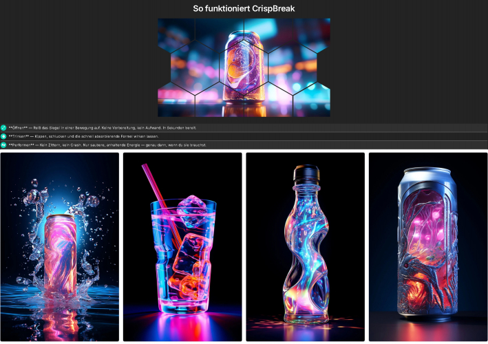This screenshot has width=488, height=344.
Task: Open the hexagon-patterned hero can image
Action: pyautogui.click(x=244, y=67)
